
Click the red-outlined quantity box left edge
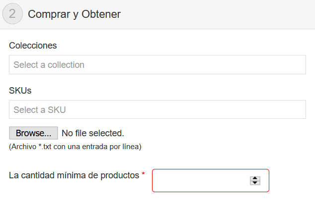tap(153, 180)
